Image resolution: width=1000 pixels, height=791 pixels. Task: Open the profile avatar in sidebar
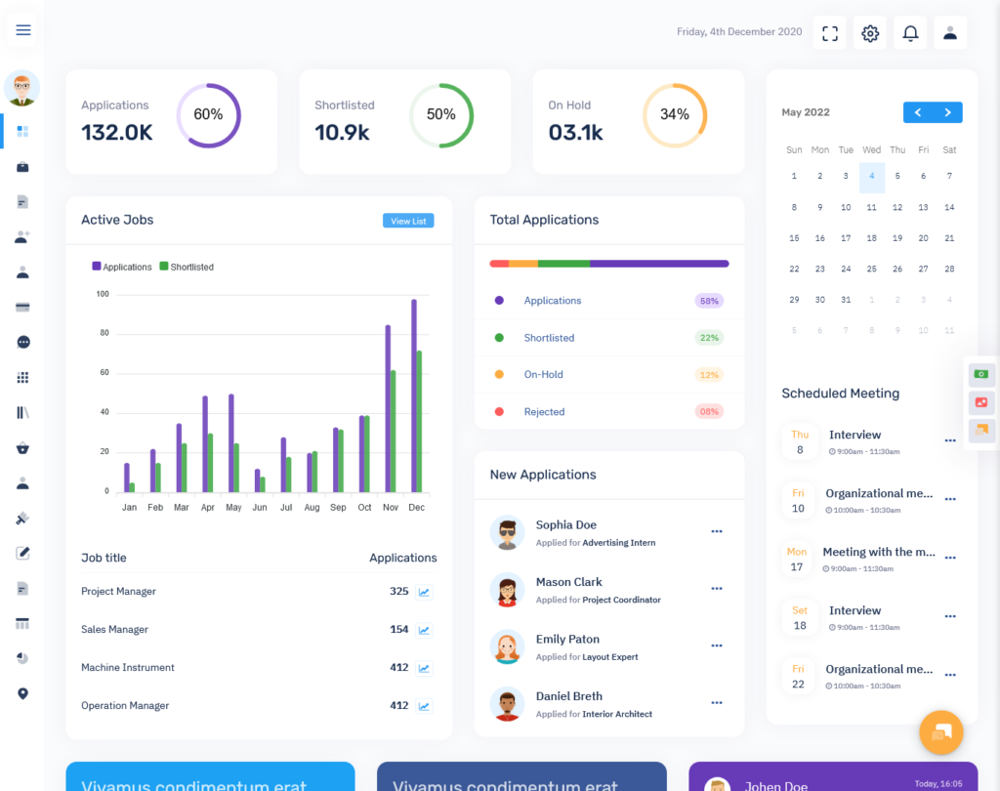click(x=22, y=88)
